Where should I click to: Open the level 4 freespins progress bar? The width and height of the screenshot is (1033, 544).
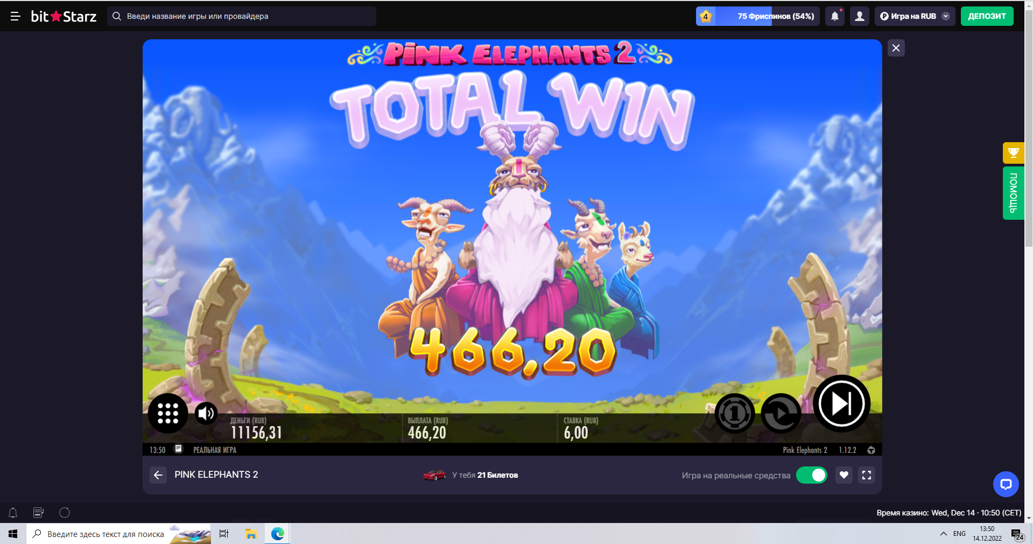tap(758, 16)
